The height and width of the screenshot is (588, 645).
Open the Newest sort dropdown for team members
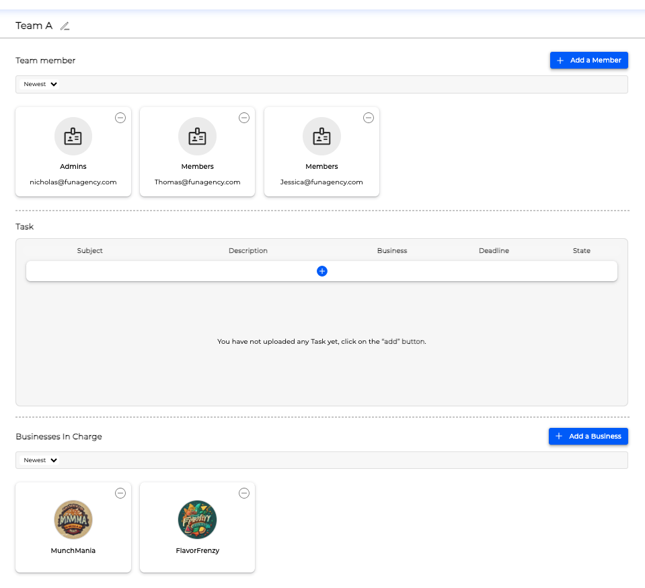(x=41, y=84)
